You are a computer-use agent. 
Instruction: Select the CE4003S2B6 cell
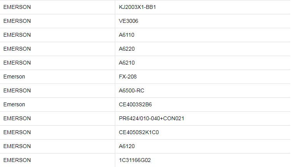pyautogui.click(x=136, y=104)
